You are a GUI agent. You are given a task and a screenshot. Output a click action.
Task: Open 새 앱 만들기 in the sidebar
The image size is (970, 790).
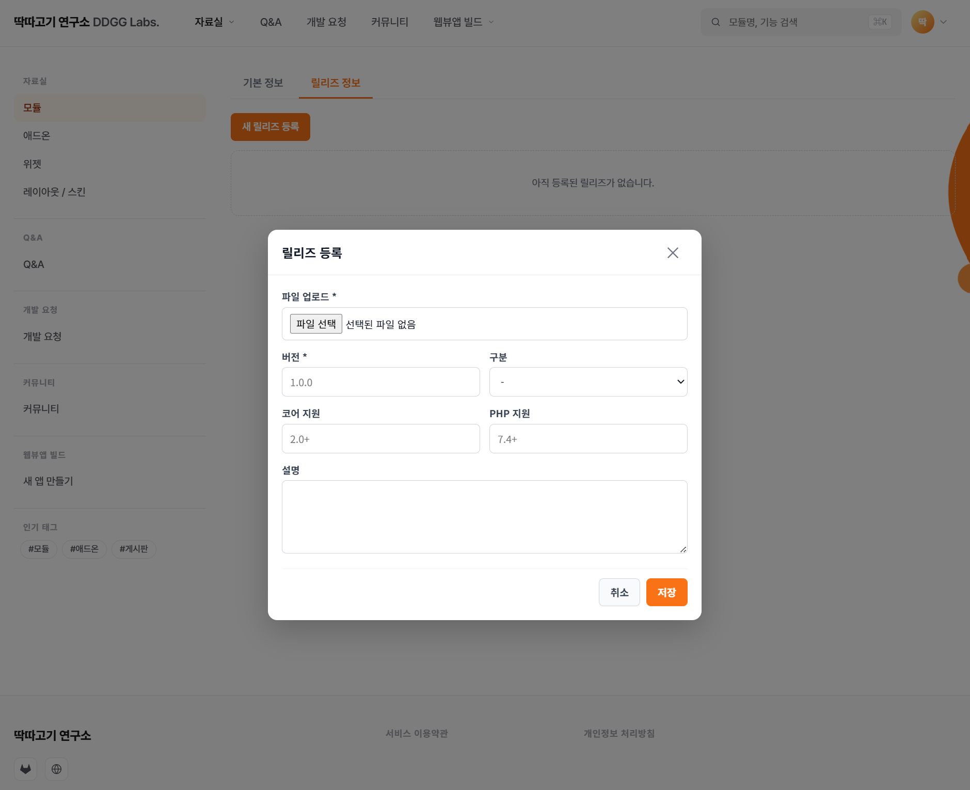tap(110, 481)
